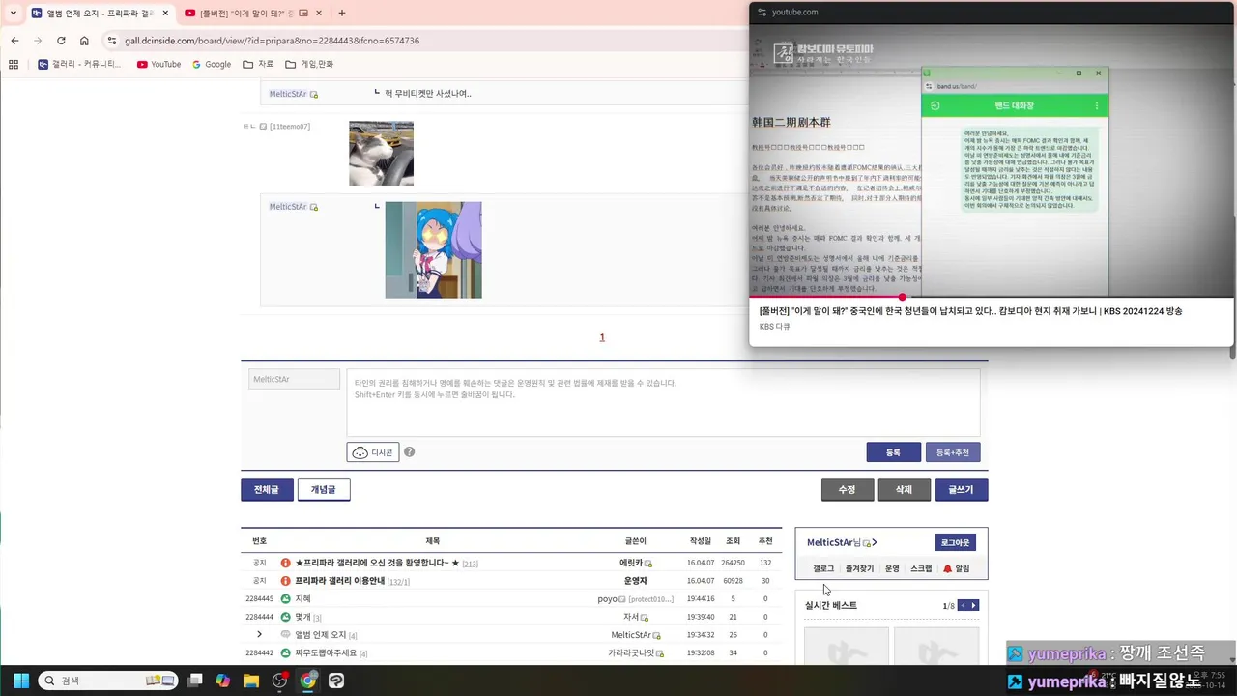Screen dimensions: 1237x696
Task: Open File Explorer from the taskbar
Action: pos(251,681)
